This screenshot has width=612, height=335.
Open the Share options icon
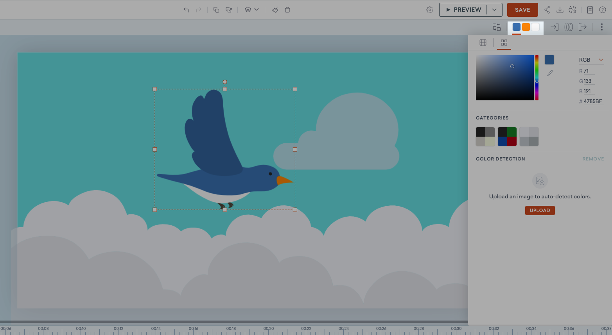pyautogui.click(x=547, y=9)
